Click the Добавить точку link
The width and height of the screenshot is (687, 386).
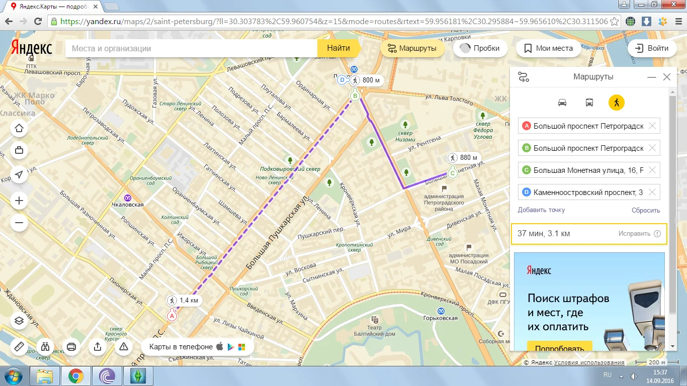coord(541,210)
